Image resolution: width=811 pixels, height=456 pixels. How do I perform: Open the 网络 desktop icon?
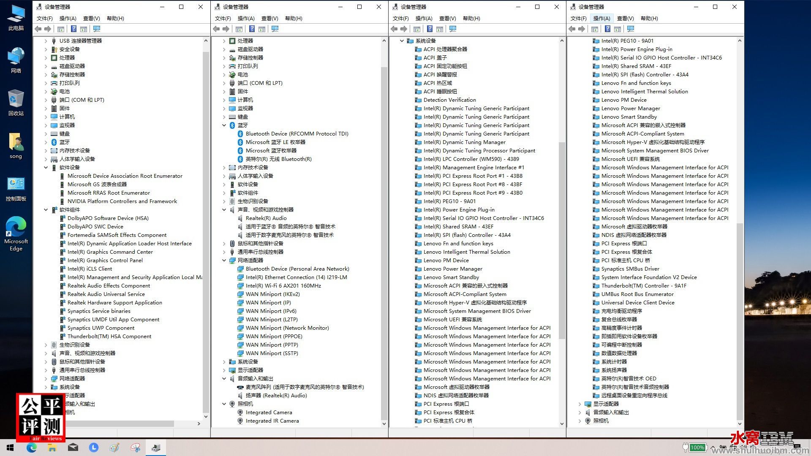(x=16, y=60)
